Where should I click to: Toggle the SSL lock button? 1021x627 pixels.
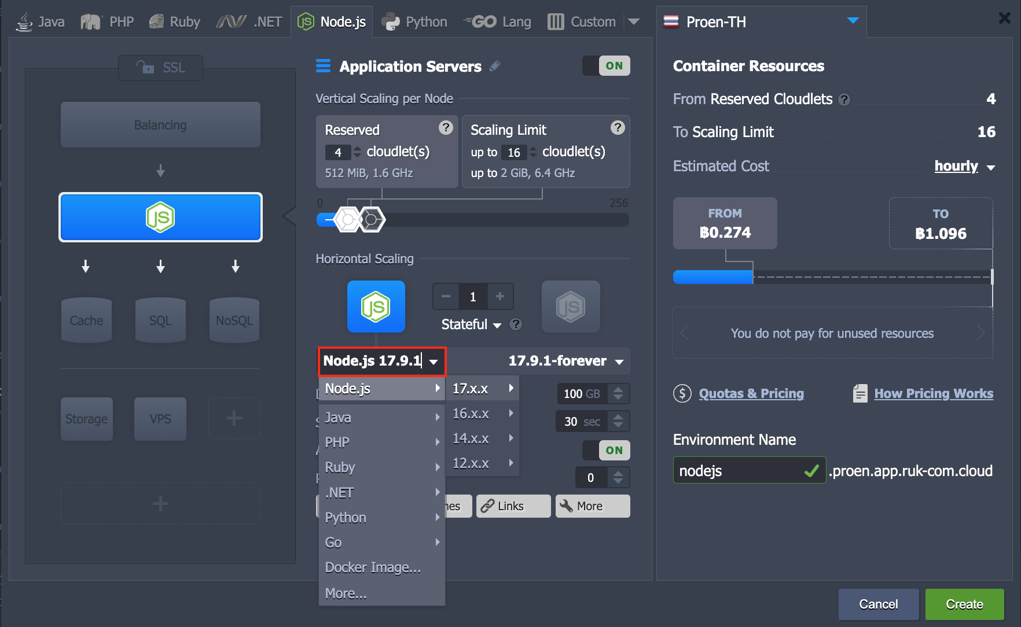point(160,68)
